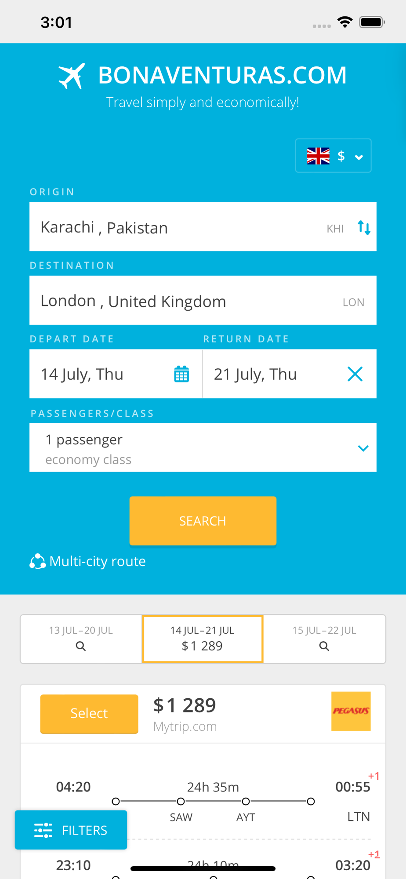
Task: Edit the London, United Kingdom destination field
Action: coord(203,300)
